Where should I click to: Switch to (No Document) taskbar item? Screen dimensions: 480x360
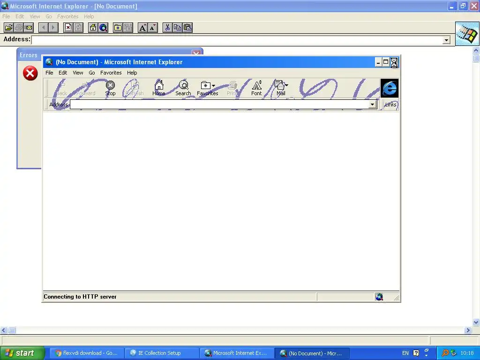[x=312, y=353]
